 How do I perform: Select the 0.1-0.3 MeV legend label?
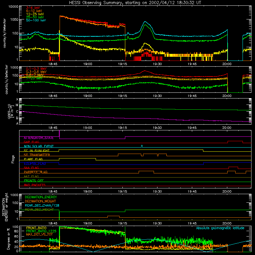tap(36, 69)
